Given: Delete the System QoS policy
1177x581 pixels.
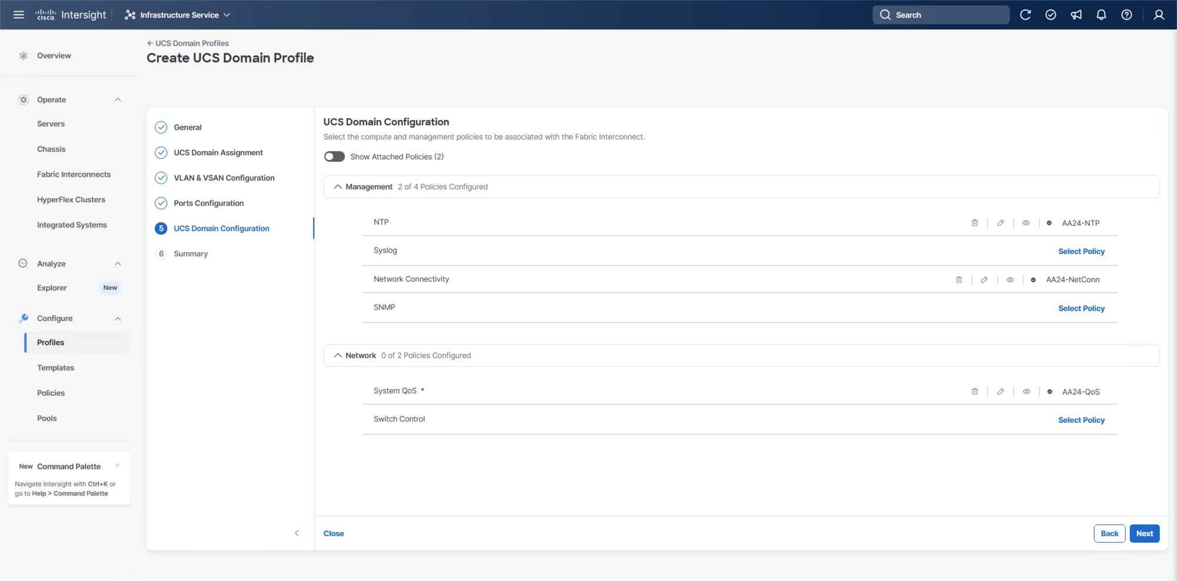Looking at the screenshot, I should point(975,392).
